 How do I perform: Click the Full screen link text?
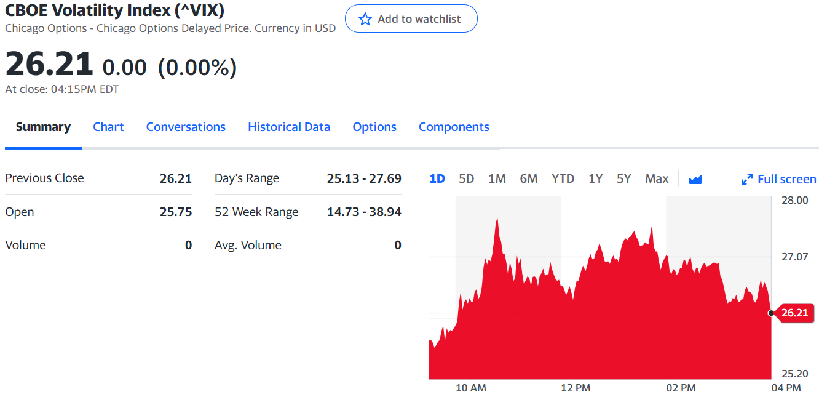click(x=787, y=179)
